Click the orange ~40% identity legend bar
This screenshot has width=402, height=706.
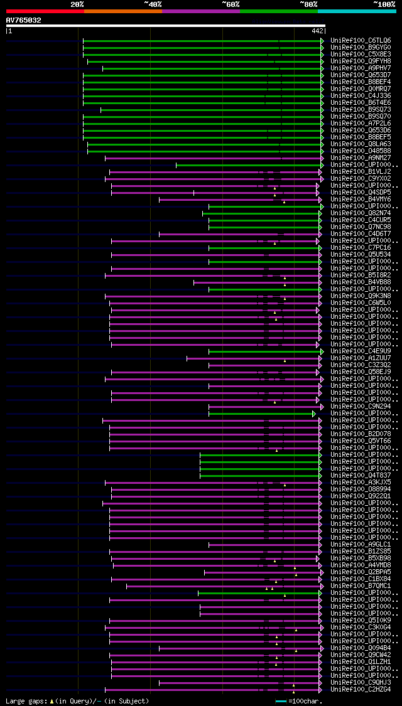click(123, 11)
